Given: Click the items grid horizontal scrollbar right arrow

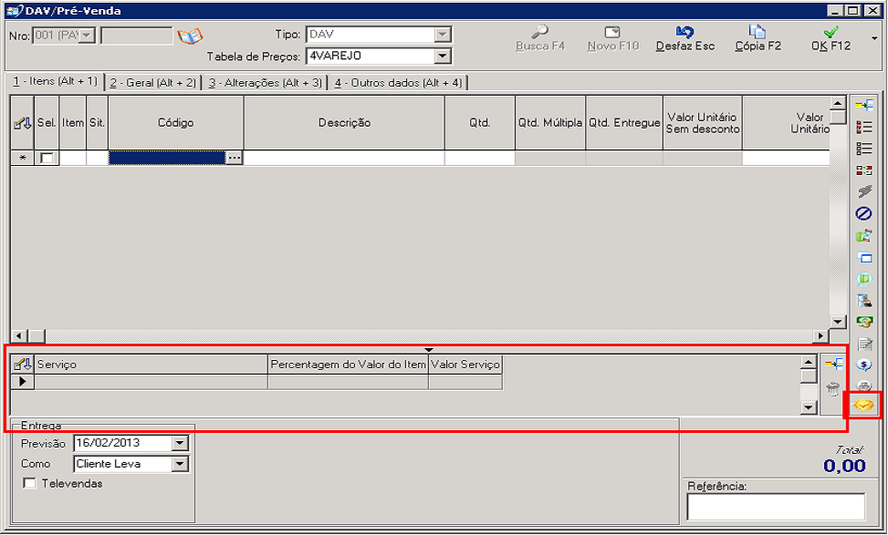Looking at the screenshot, I should point(820,336).
